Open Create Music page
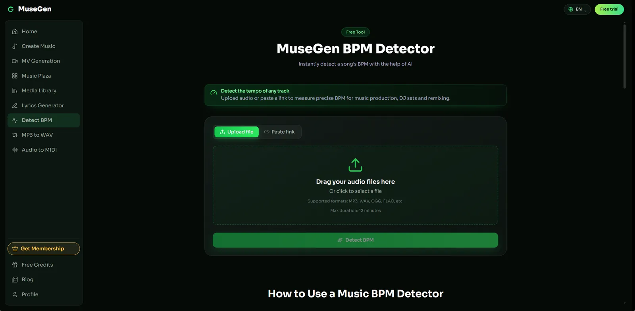This screenshot has height=311, width=635. (44, 46)
